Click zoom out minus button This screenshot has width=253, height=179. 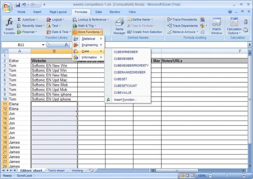[211, 176]
